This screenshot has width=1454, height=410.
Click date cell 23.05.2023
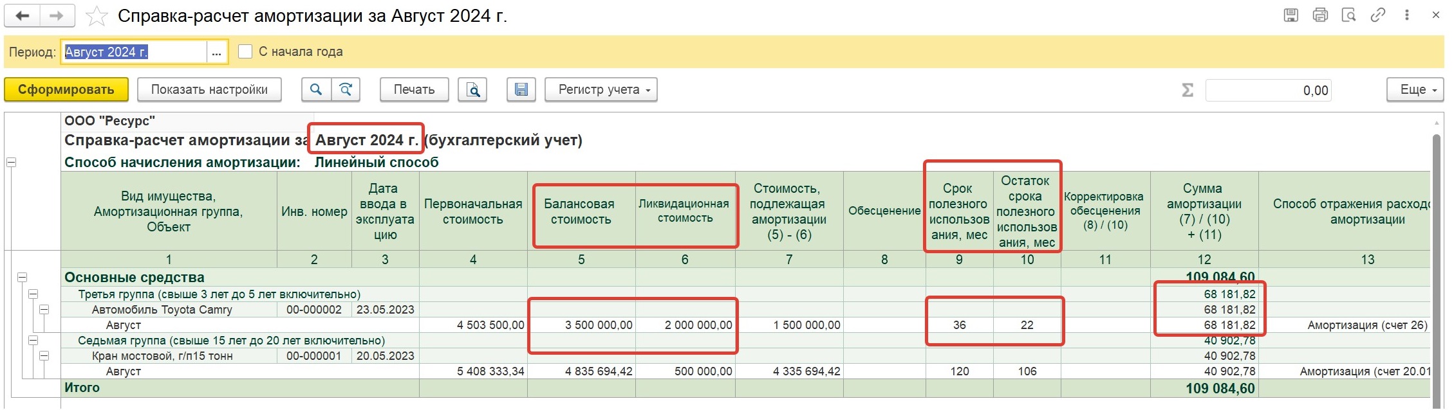tap(385, 310)
